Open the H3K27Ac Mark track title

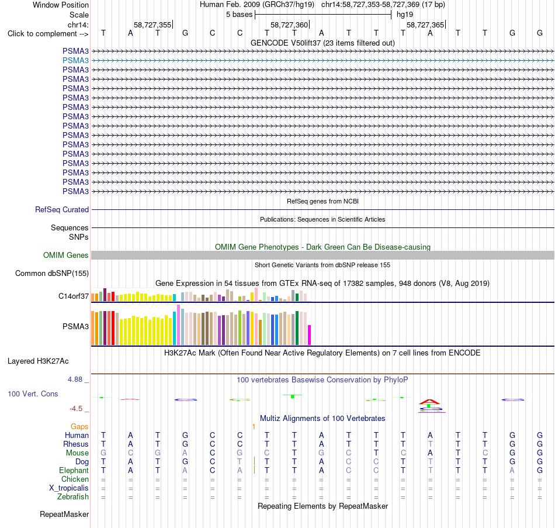click(x=322, y=353)
